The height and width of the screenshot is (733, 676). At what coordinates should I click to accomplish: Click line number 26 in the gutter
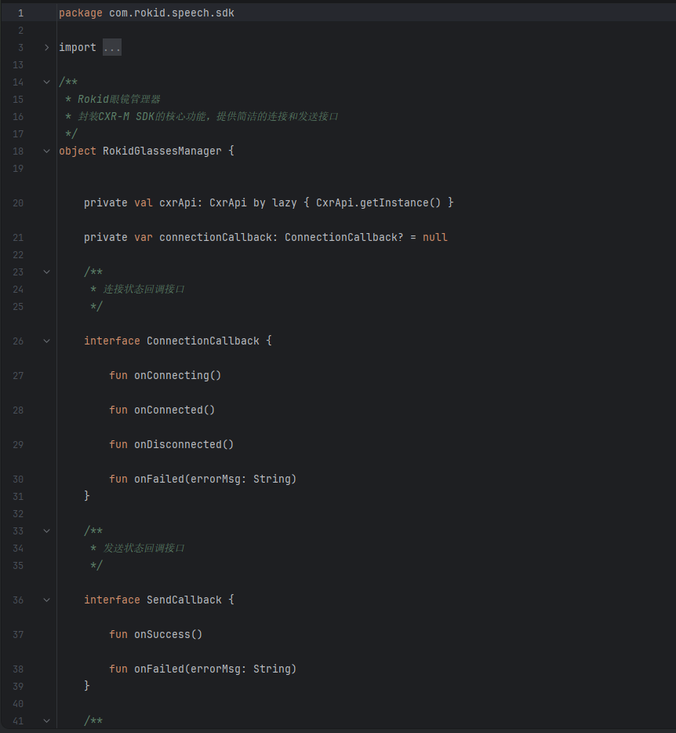[18, 341]
